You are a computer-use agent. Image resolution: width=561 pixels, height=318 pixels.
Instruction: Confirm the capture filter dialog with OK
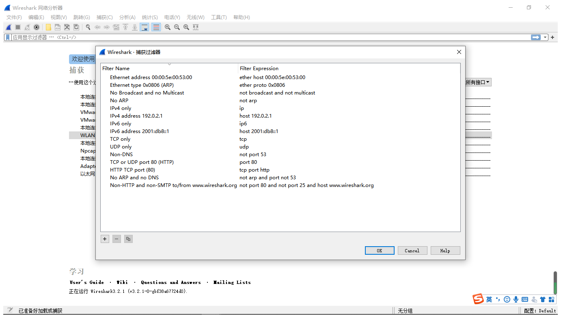pos(380,251)
